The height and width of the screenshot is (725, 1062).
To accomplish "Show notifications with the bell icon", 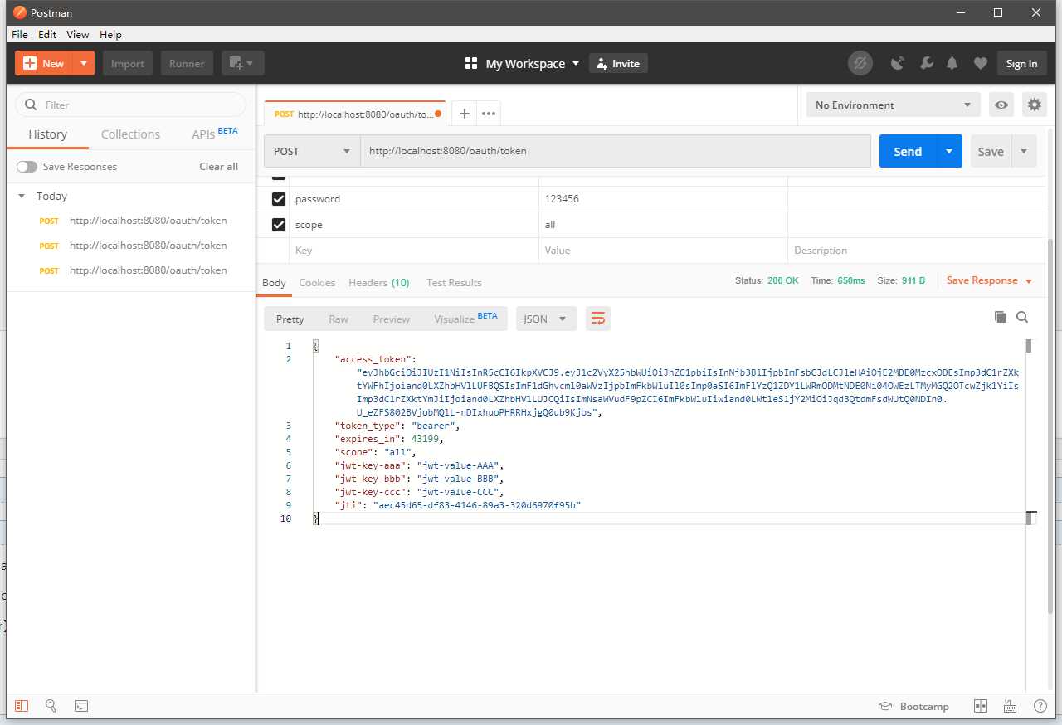I will [952, 63].
